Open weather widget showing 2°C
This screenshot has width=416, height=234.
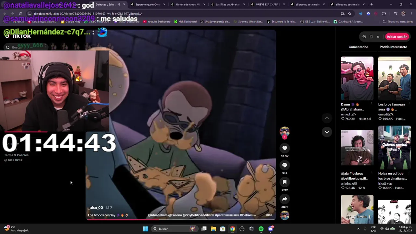[x=17, y=229]
